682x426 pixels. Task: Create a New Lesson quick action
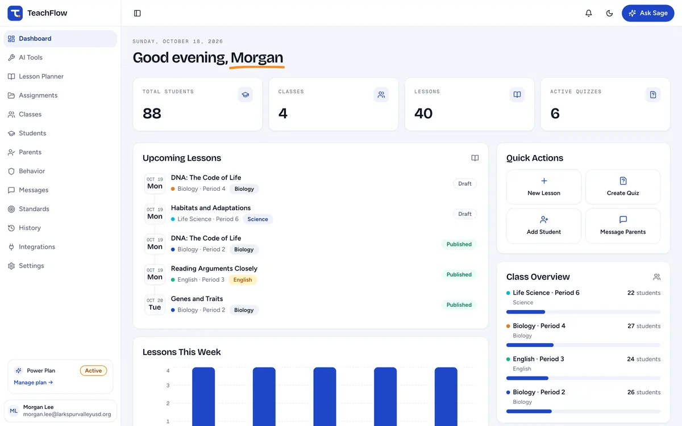[x=544, y=187]
